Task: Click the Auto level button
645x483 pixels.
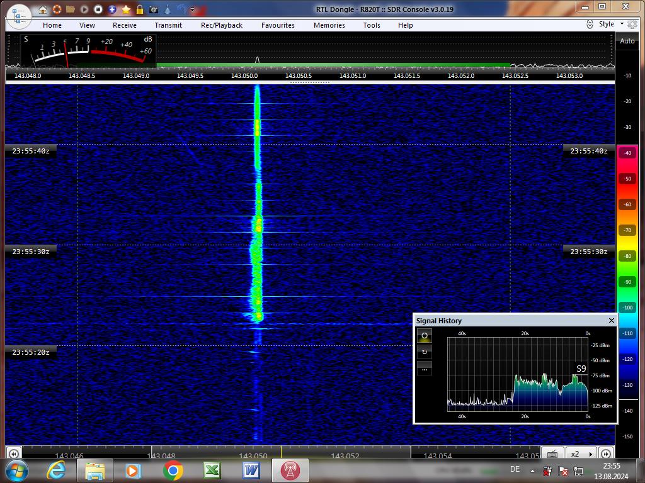Action: 627,41
